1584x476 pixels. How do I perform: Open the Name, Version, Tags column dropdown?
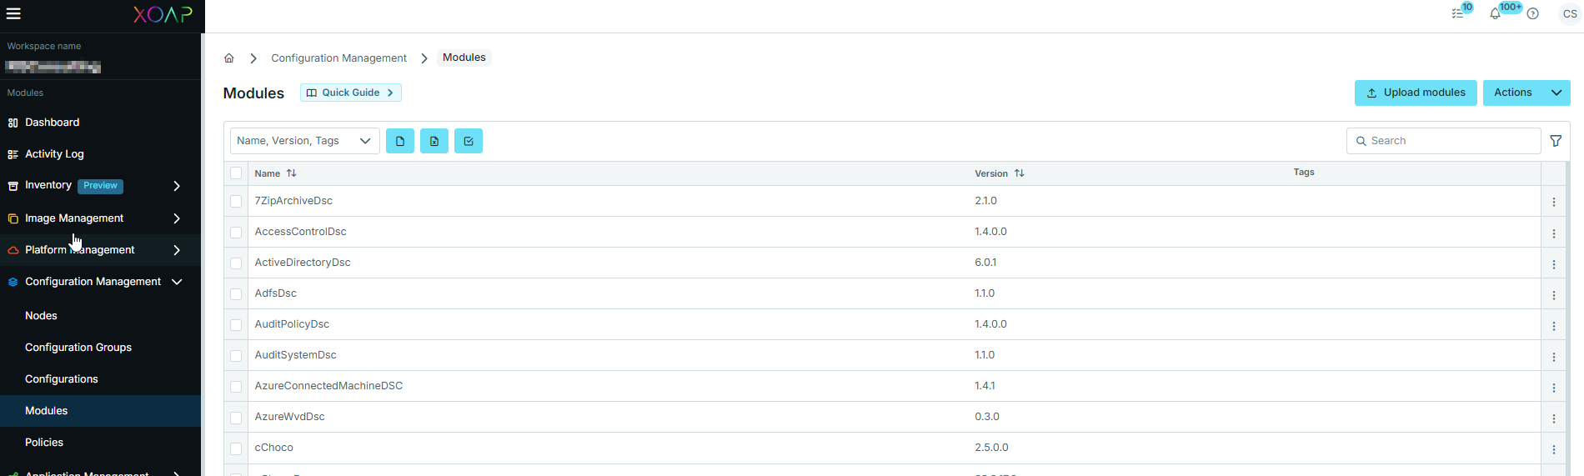[304, 141]
